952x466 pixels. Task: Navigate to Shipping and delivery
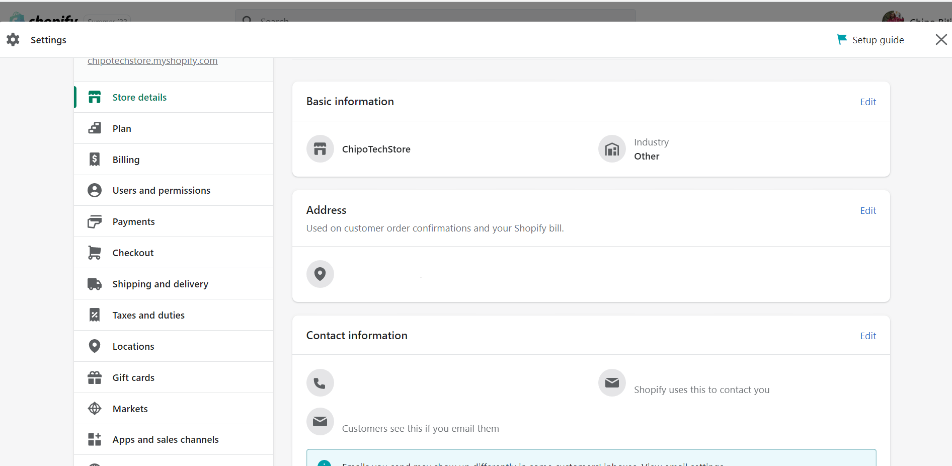tap(174, 284)
